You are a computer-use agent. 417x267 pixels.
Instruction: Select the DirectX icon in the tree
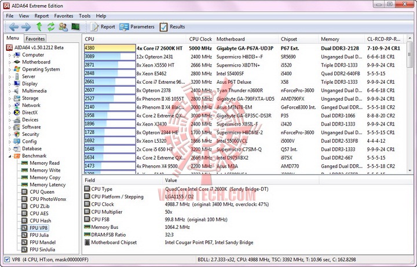(x=17, y=113)
